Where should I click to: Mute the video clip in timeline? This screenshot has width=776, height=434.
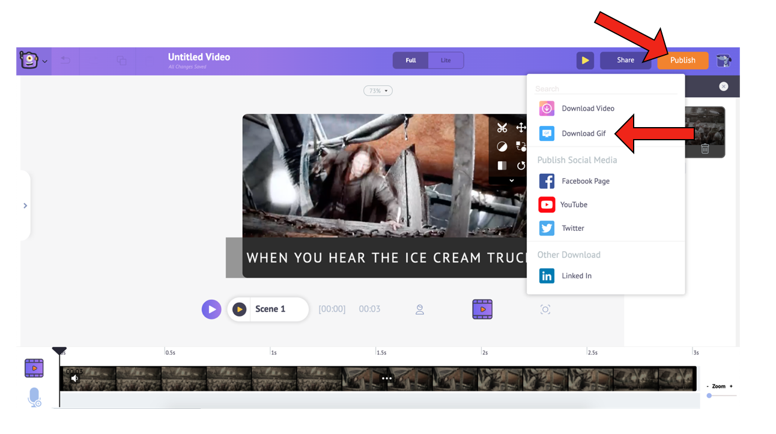[x=75, y=378]
